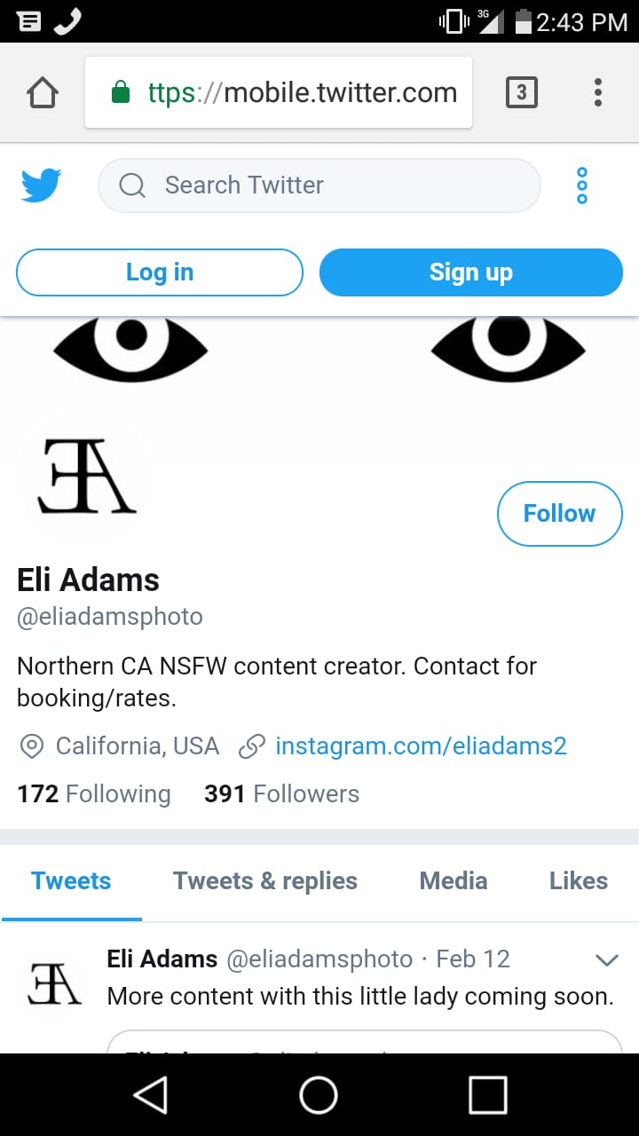Viewport: 639px width, 1136px height.
Task: Open Twitter's more options dots menu
Action: click(582, 185)
